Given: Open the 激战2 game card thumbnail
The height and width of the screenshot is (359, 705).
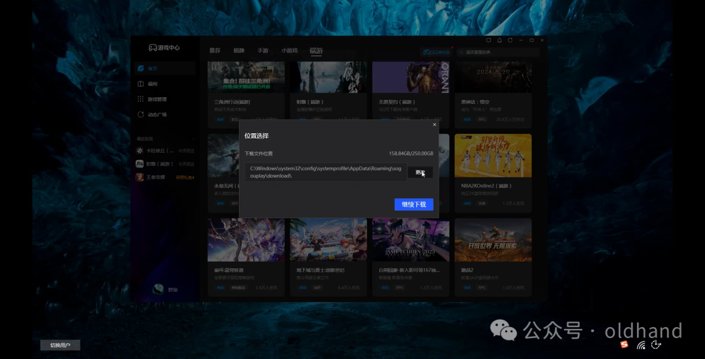Looking at the screenshot, I should point(493,240).
